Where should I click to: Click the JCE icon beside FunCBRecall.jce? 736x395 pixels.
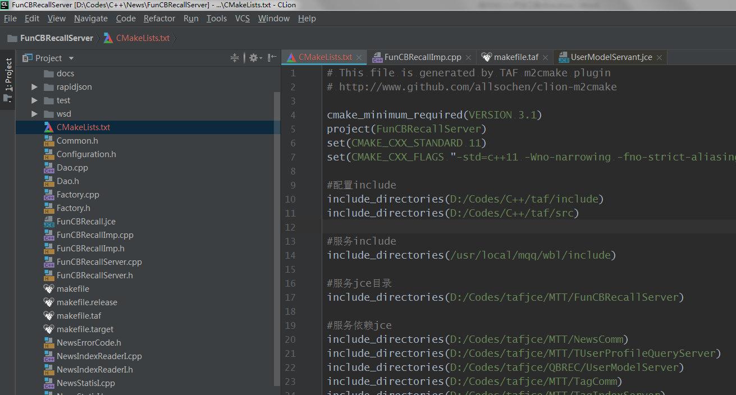coord(48,221)
